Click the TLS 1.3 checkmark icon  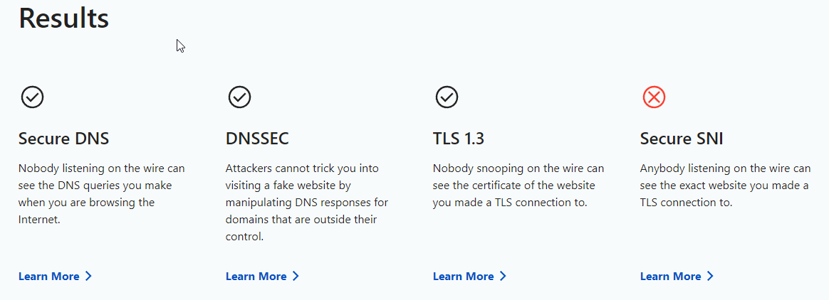447,97
